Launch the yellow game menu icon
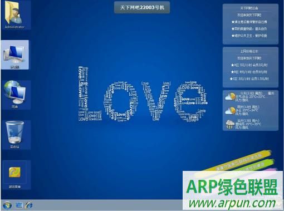The image size is (284, 211). 15,174
